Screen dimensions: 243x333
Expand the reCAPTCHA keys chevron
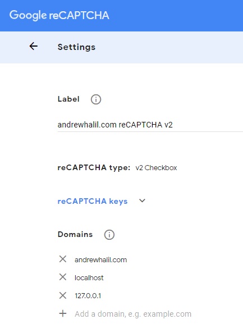[x=142, y=200]
